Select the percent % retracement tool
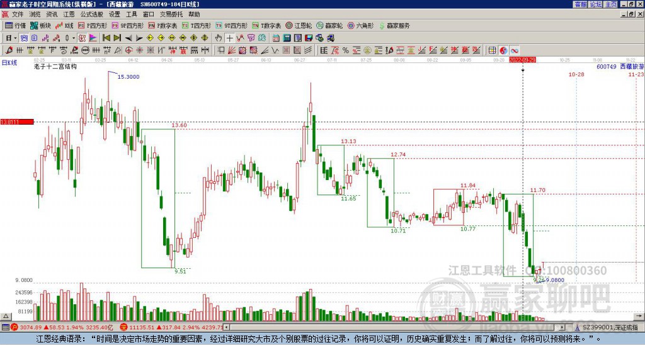This screenshot has width=645, height=345. (x=346, y=50)
